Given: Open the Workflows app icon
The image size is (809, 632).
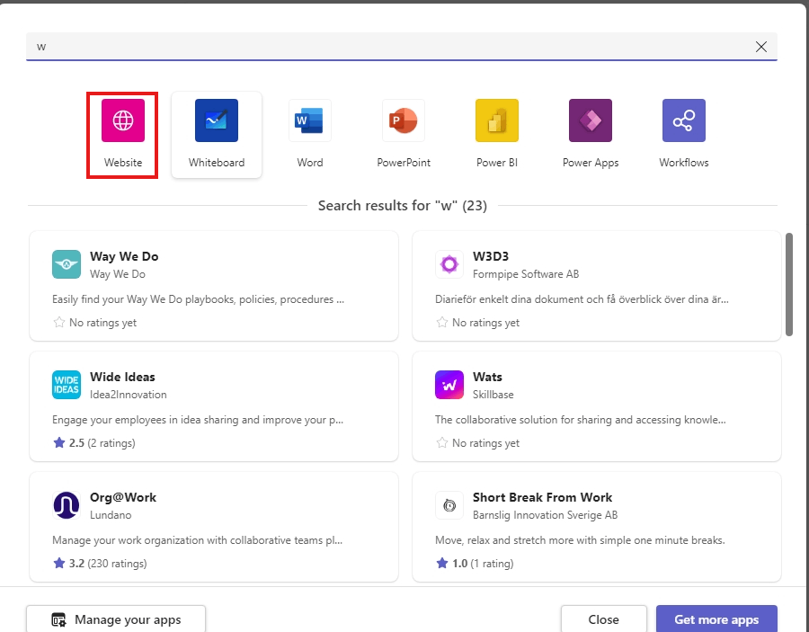Looking at the screenshot, I should tap(684, 120).
